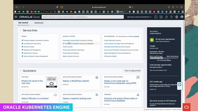Screen dimensions: 198x111
Task: Open Region Management recommended link
Action: (110, 53)
